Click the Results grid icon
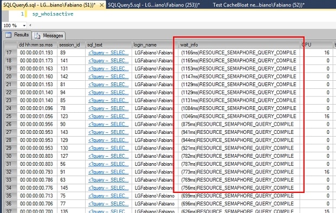 point(8,35)
